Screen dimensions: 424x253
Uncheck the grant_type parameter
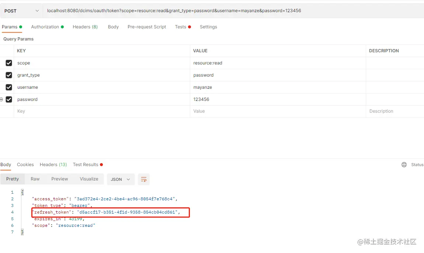tap(9, 75)
